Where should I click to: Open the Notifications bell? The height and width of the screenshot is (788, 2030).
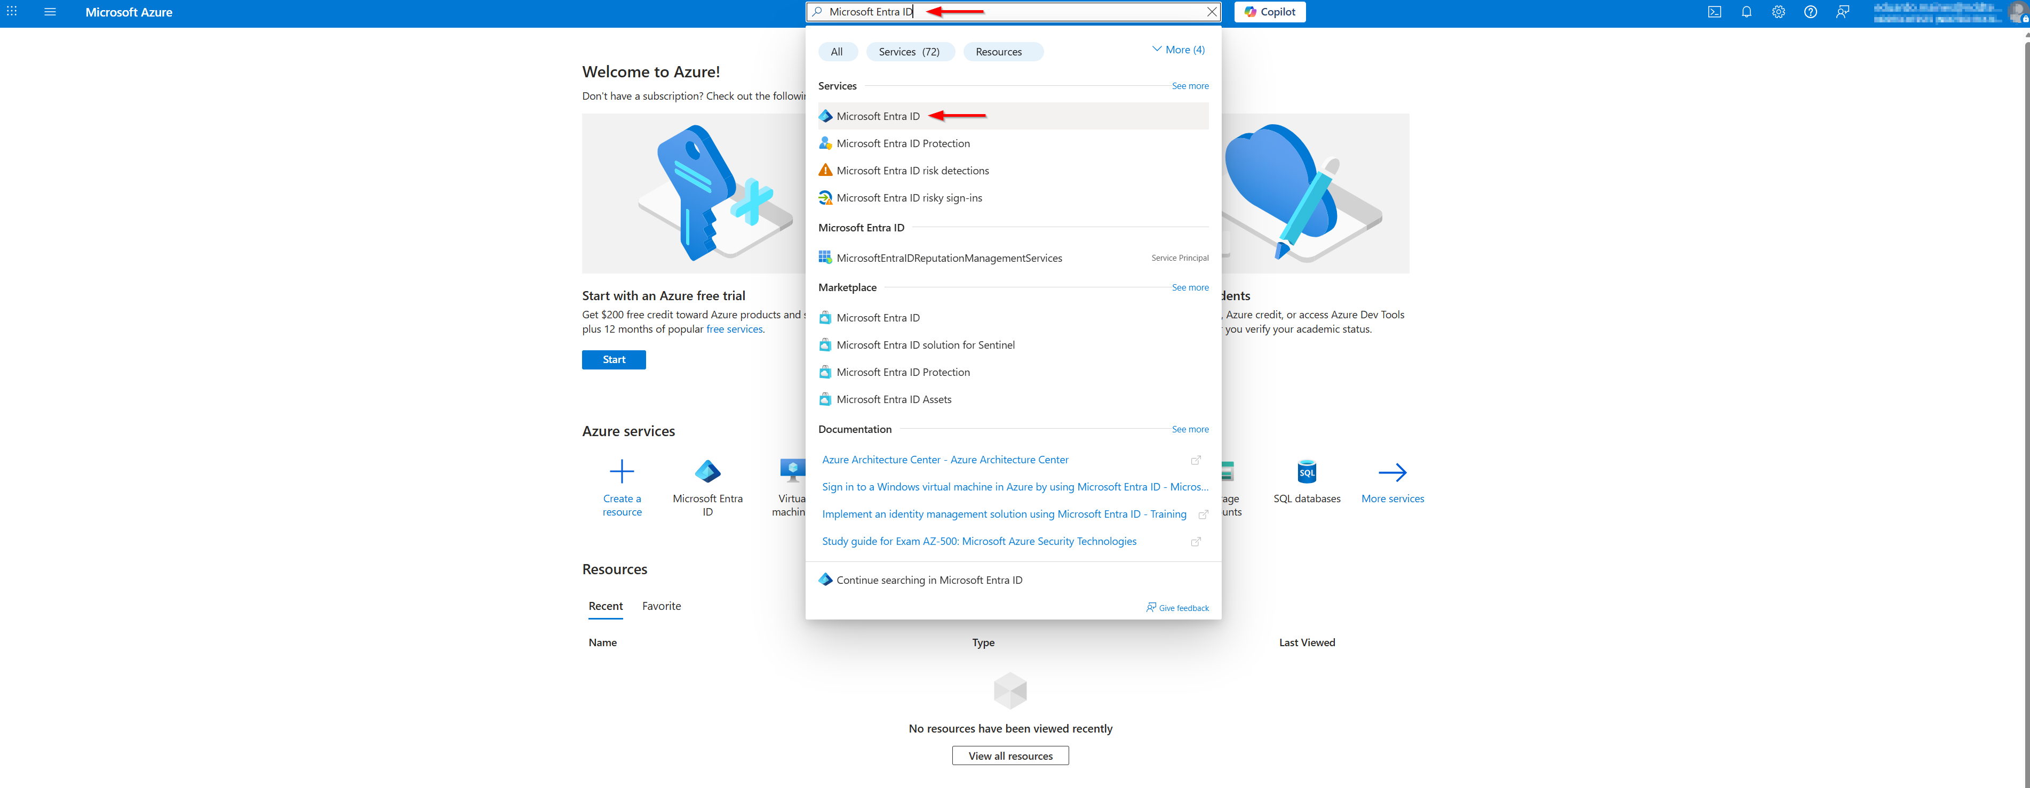(x=1746, y=12)
